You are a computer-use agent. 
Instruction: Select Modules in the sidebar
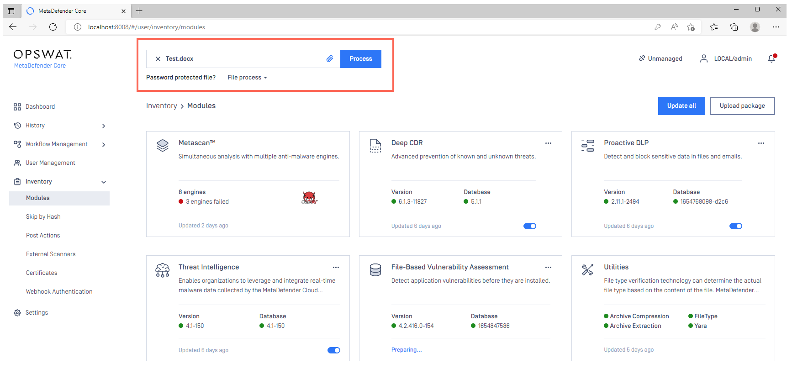(59, 198)
